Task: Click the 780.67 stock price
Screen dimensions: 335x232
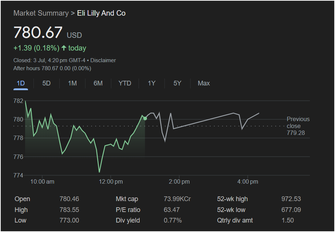Action: click(38, 32)
